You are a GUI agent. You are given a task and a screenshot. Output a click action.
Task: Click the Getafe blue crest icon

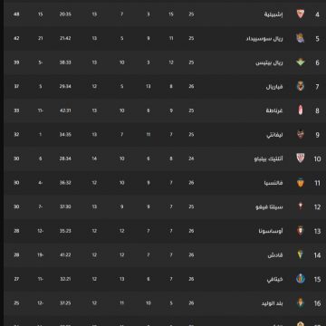301,279
